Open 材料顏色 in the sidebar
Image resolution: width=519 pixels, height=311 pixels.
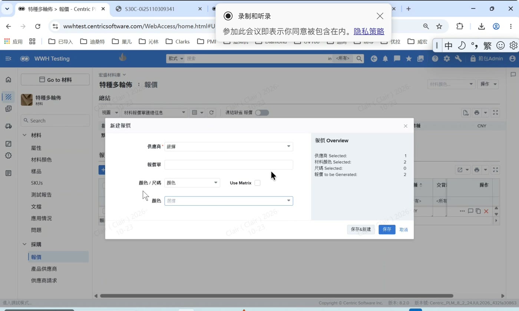coord(42,160)
